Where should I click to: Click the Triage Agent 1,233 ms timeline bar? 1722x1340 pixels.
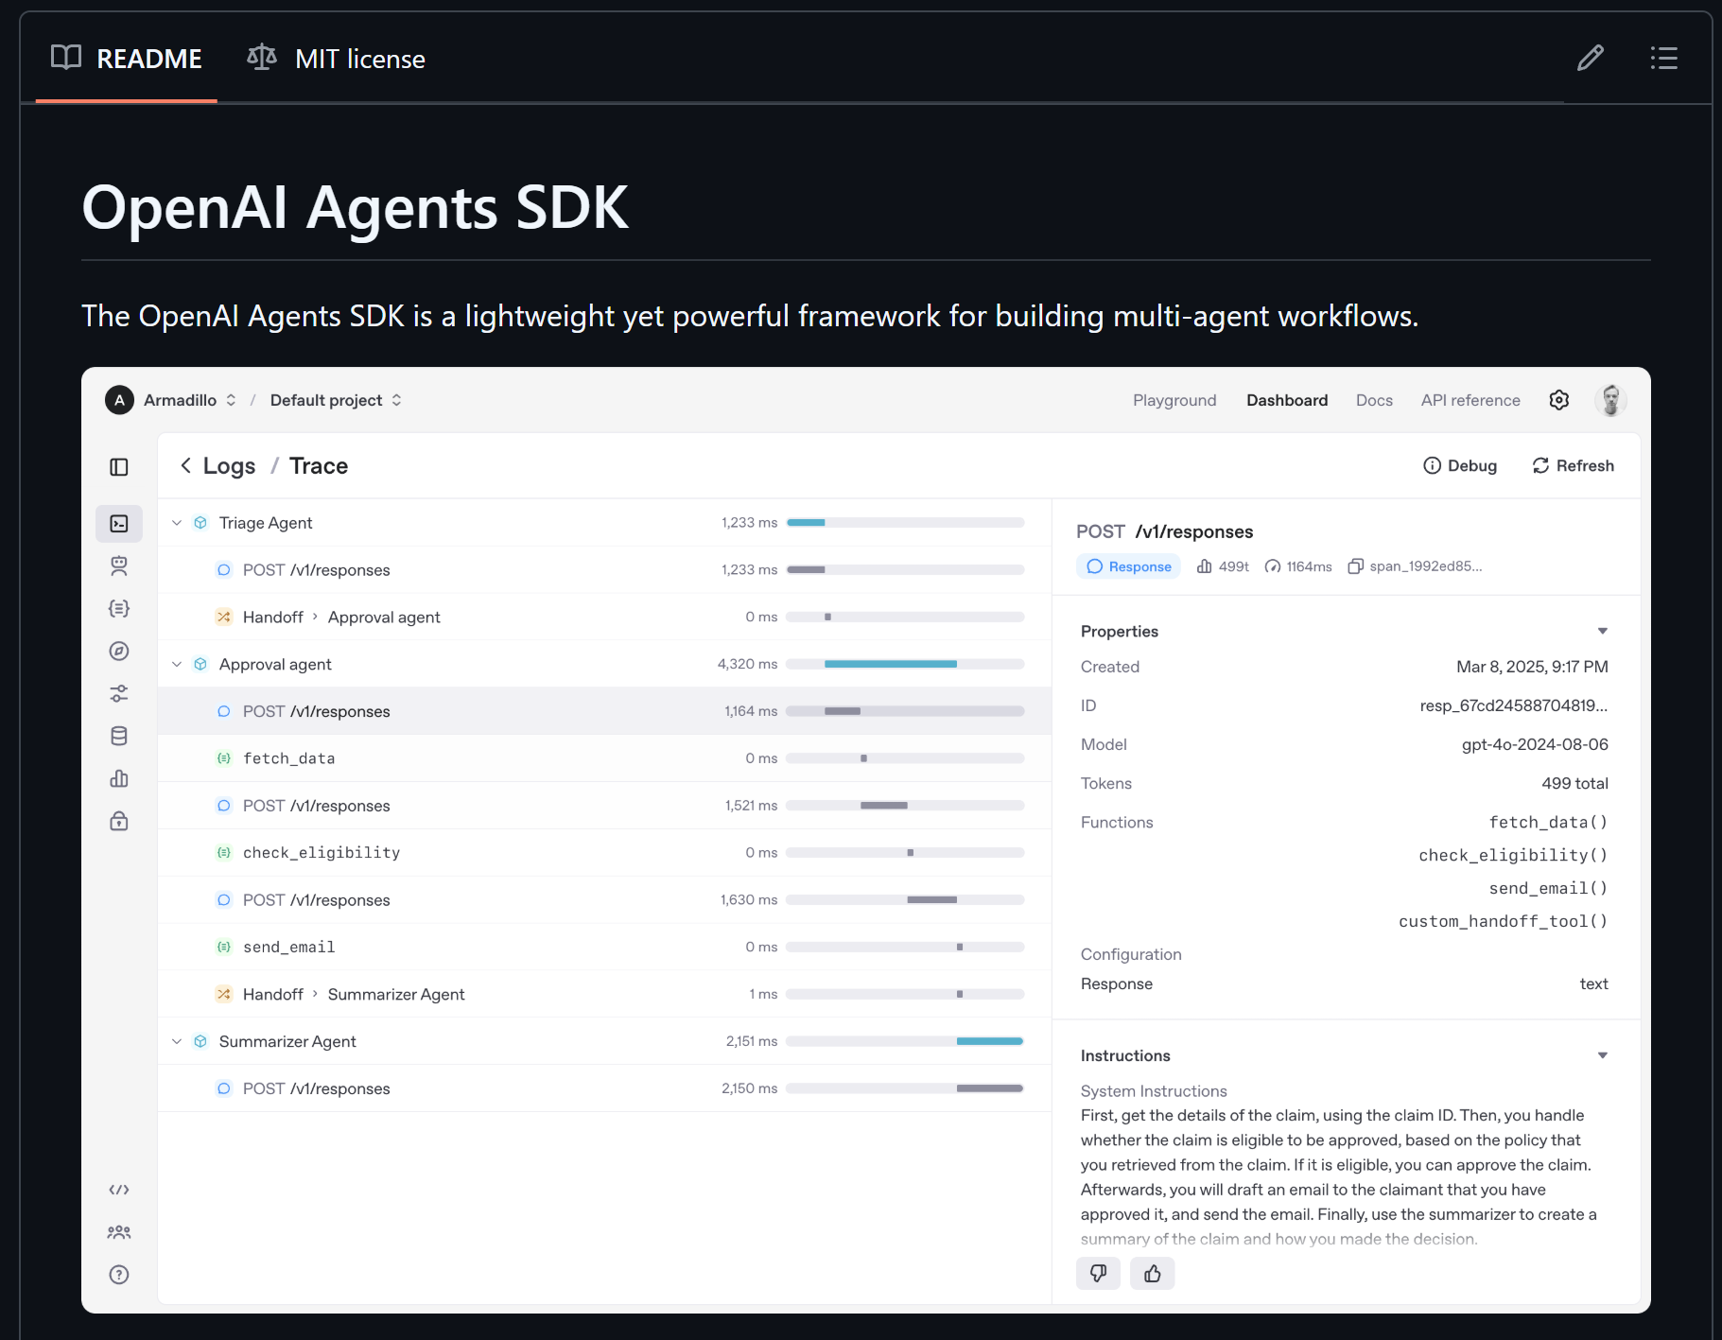(807, 523)
